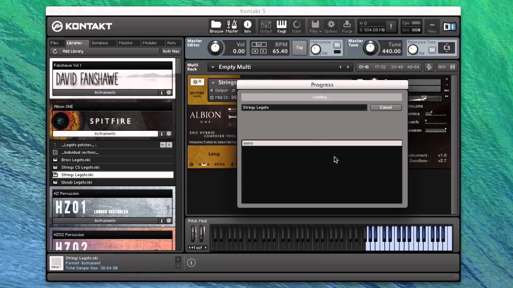Click the refresh libraries icon

click(55, 51)
